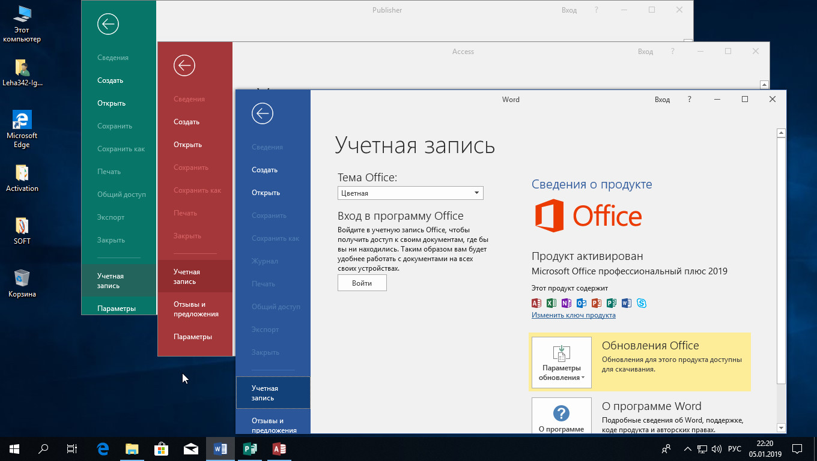Click the Publisher window's back arrow
The width and height of the screenshot is (817, 461).
pyautogui.click(x=108, y=24)
